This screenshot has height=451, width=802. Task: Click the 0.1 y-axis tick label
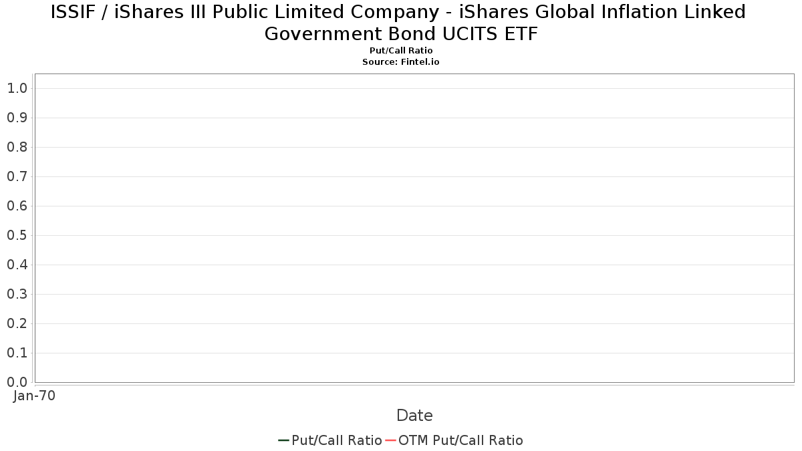point(17,353)
